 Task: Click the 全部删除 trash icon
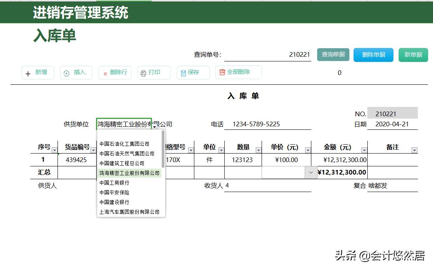tap(222, 73)
